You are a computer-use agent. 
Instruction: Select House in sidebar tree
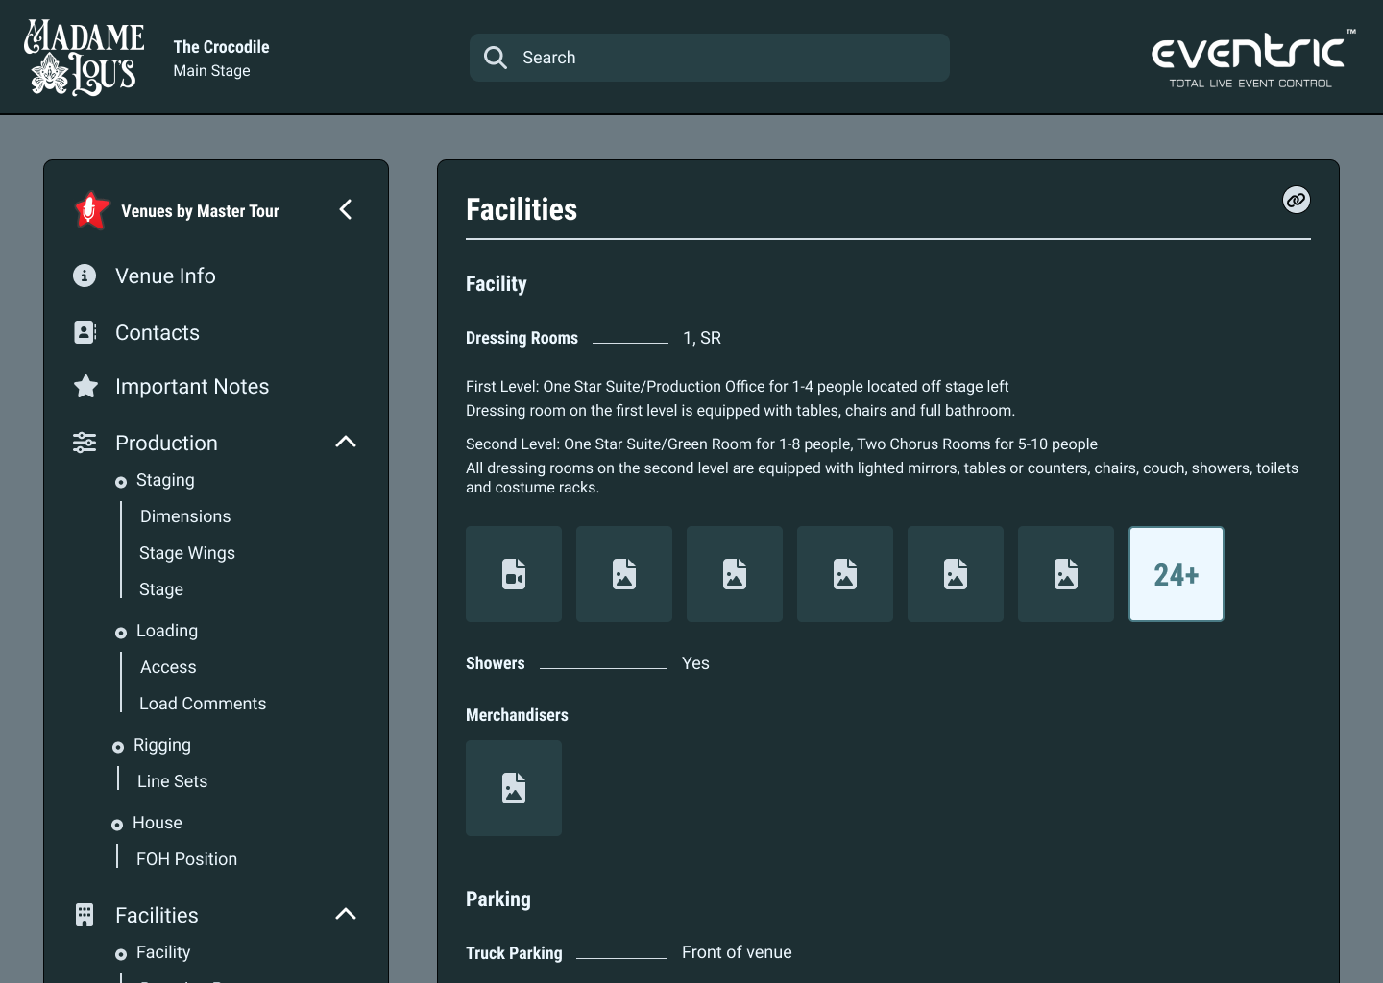(158, 823)
